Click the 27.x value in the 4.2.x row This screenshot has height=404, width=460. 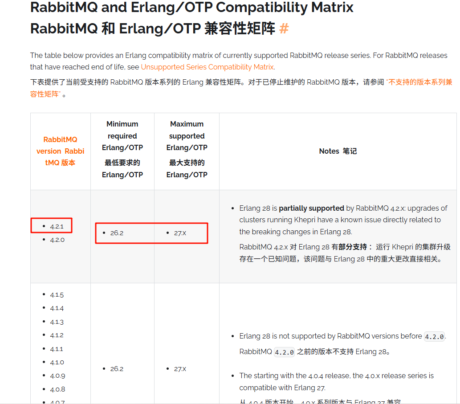[x=180, y=233]
